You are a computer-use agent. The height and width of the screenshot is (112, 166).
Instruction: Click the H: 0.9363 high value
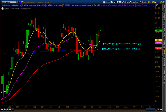[41, 5]
